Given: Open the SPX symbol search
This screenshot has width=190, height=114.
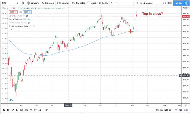Looking at the screenshot, I should (4, 3).
